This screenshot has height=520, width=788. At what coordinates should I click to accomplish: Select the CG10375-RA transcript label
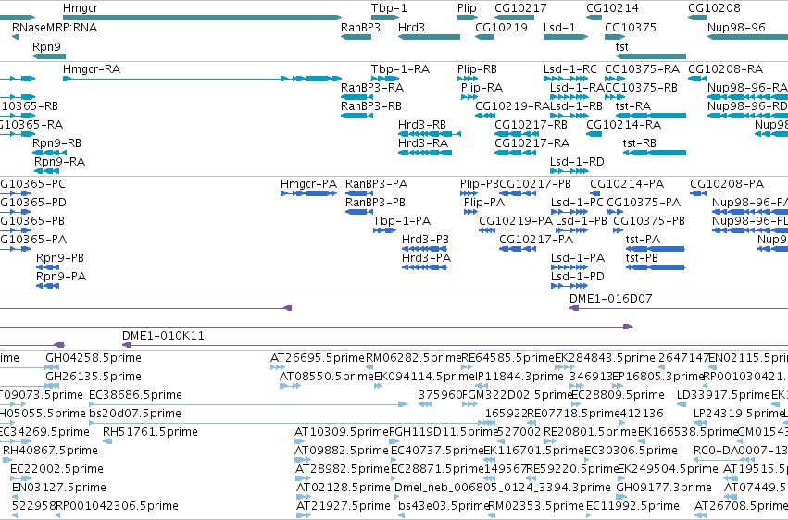click(x=642, y=69)
